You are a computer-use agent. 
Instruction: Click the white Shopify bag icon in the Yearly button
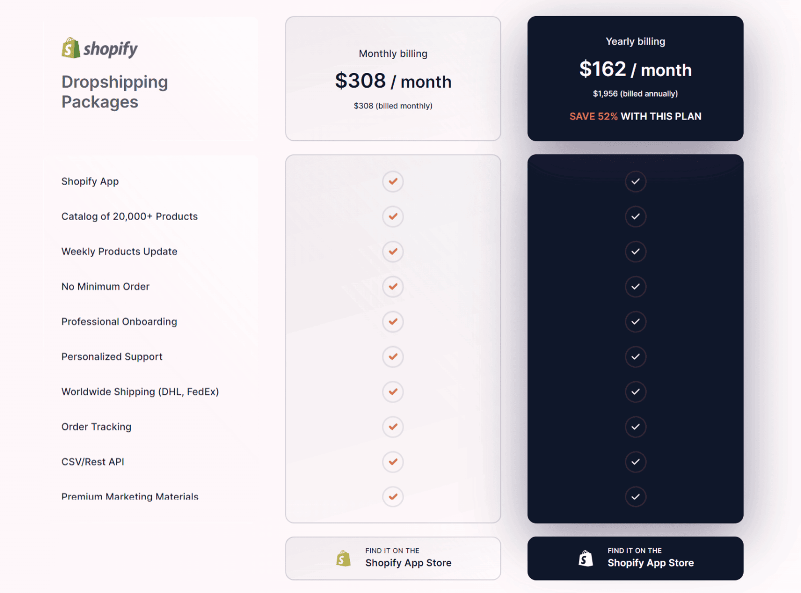[x=586, y=558]
